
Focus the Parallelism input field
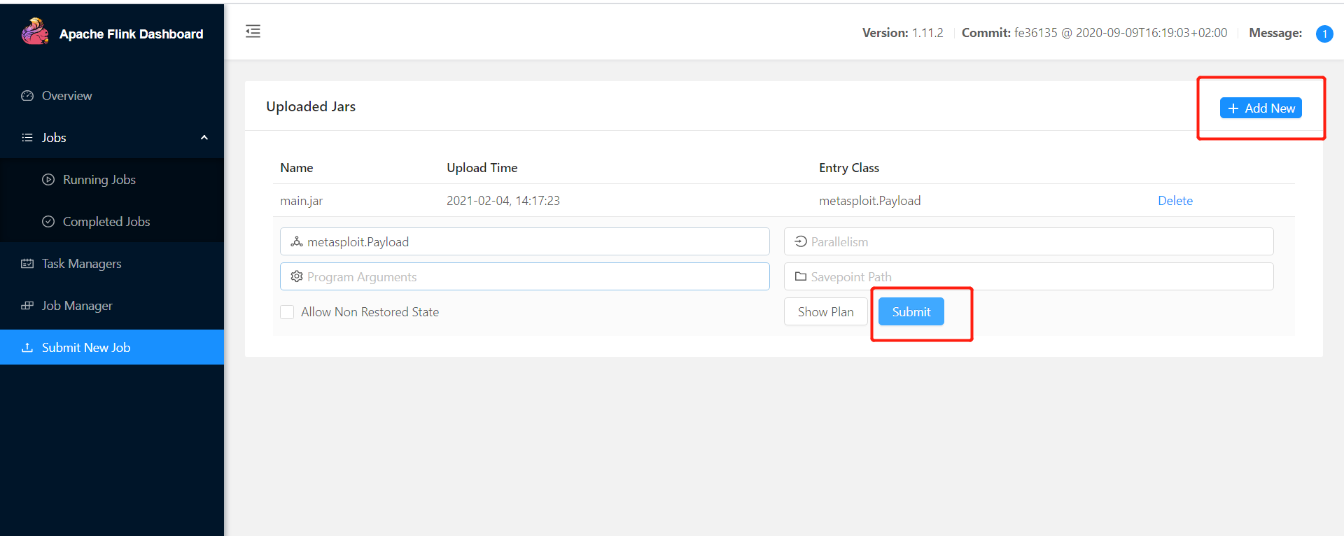tap(1029, 241)
